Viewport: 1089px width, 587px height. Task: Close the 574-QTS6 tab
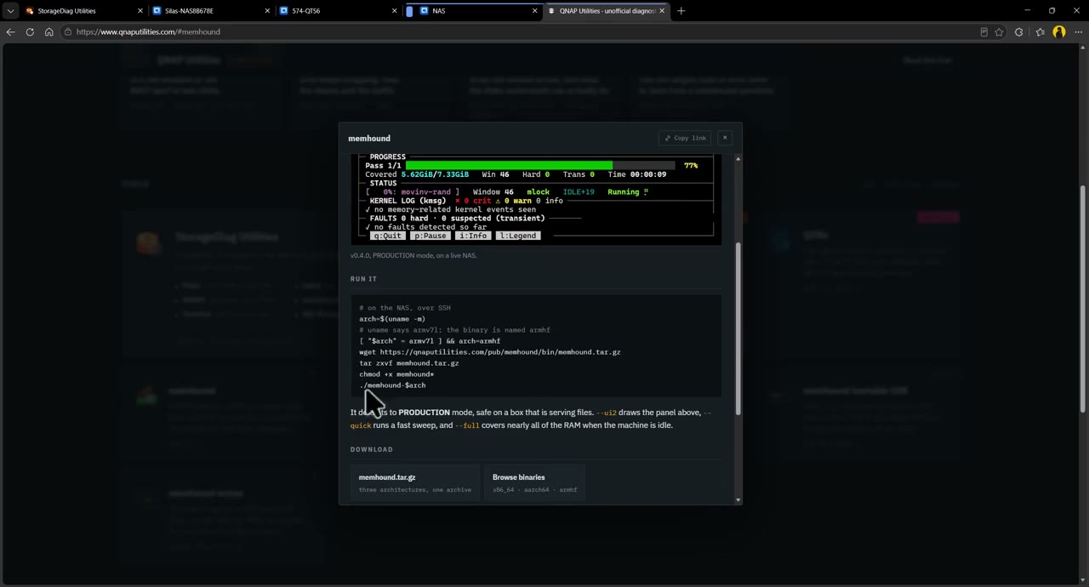pos(394,11)
